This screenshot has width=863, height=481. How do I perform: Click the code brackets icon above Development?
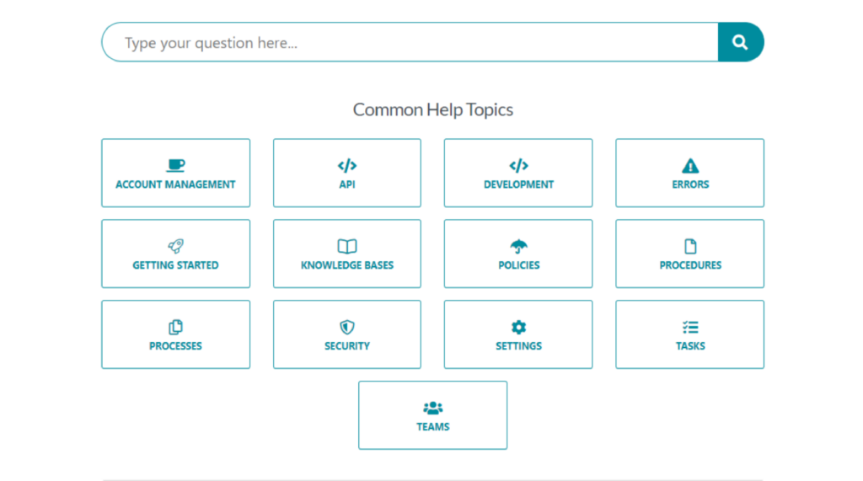click(x=518, y=166)
